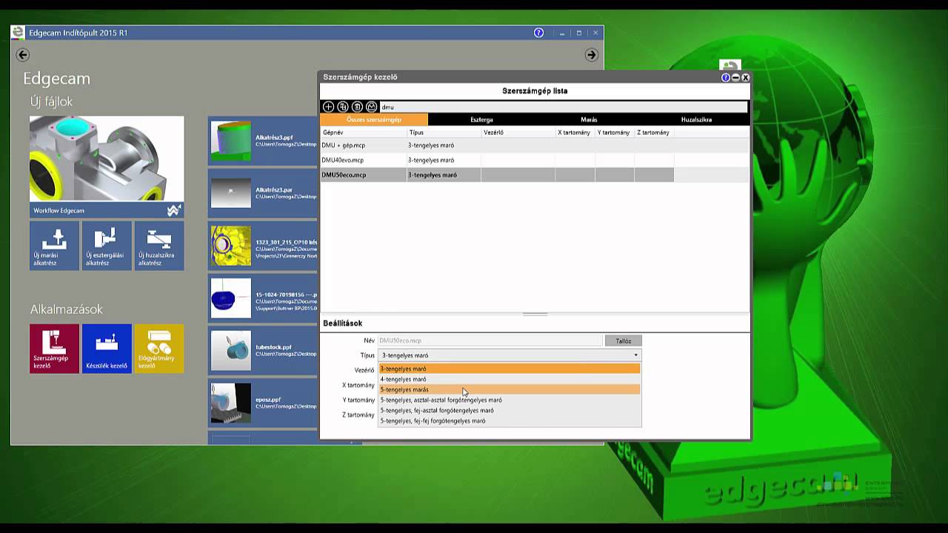Minimize the Szerszámgép kezelő dialog
This screenshot has width=948, height=533.
(x=735, y=77)
